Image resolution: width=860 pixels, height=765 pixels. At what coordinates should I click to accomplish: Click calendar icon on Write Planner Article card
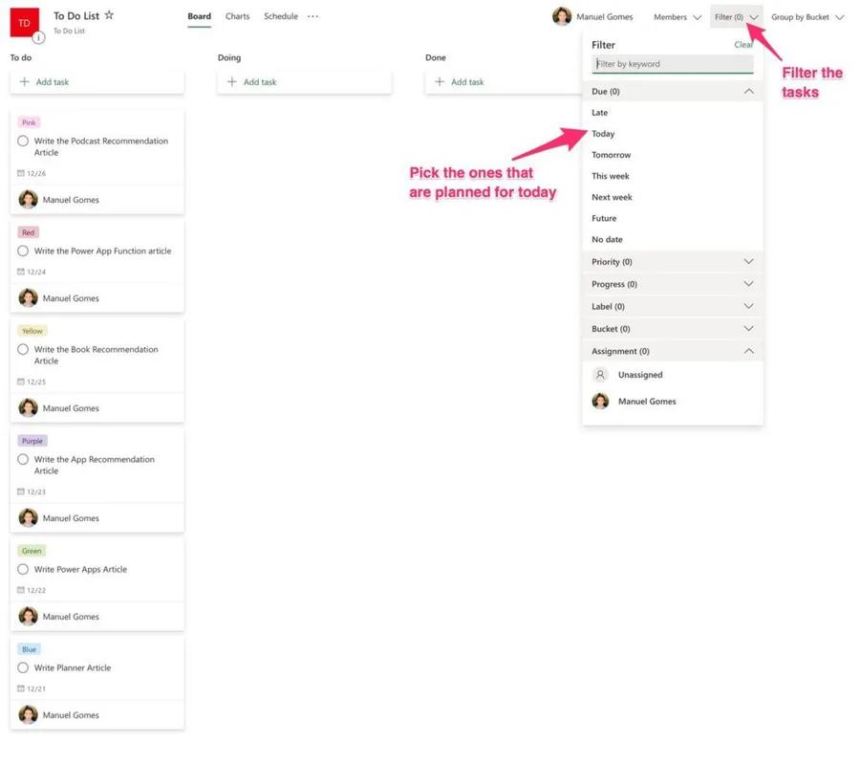coord(21,688)
